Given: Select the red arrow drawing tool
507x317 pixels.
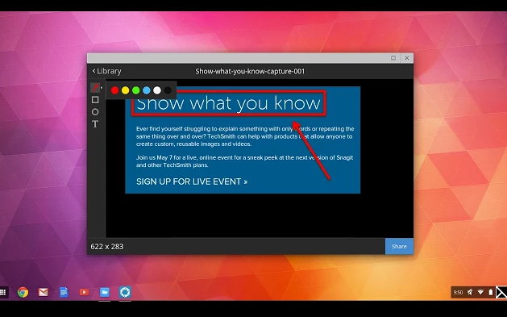Looking at the screenshot, I should [95, 87].
